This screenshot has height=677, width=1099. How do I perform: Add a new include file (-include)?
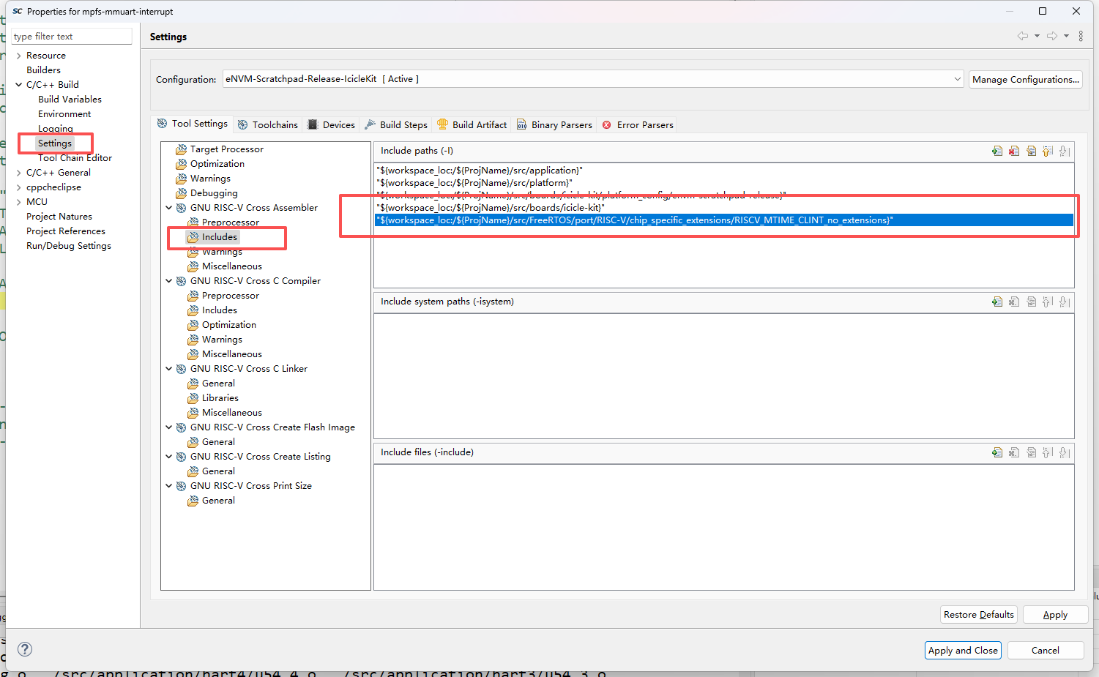click(x=997, y=452)
